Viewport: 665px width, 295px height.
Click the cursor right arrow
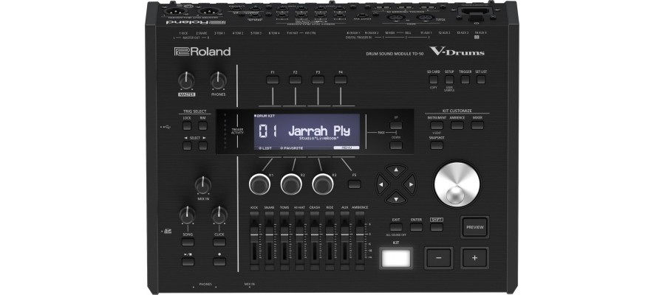click(410, 184)
